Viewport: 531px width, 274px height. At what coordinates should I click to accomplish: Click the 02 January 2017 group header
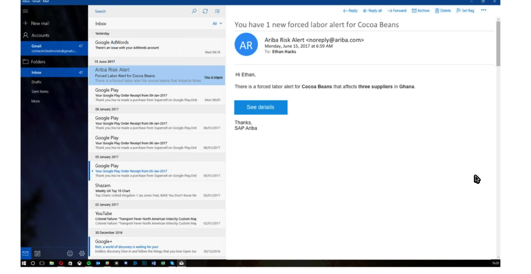(x=157, y=205)
